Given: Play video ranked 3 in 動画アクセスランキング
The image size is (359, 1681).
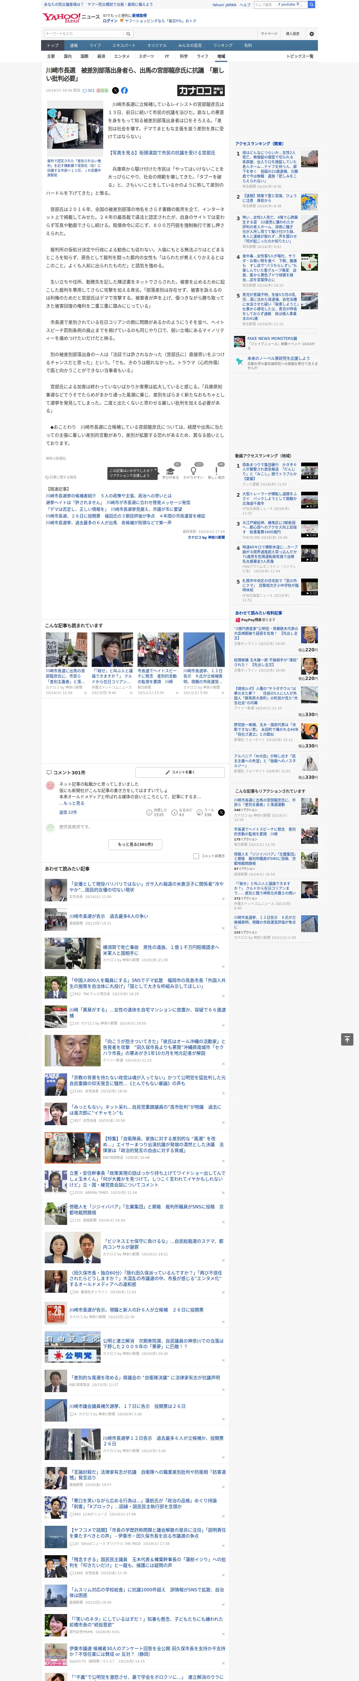Looking at the screenshot, I should click(x=310, y=529).
